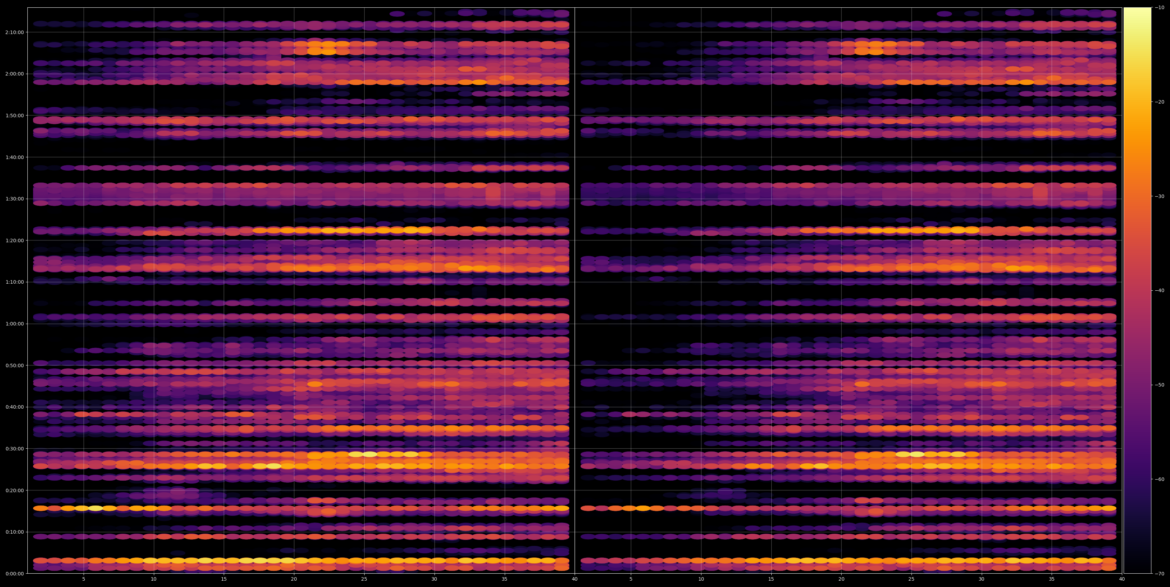This screenshot has width=1170, height=587.
Task: Pick the 1:50:00 time axis label
Action: (15, 115)
